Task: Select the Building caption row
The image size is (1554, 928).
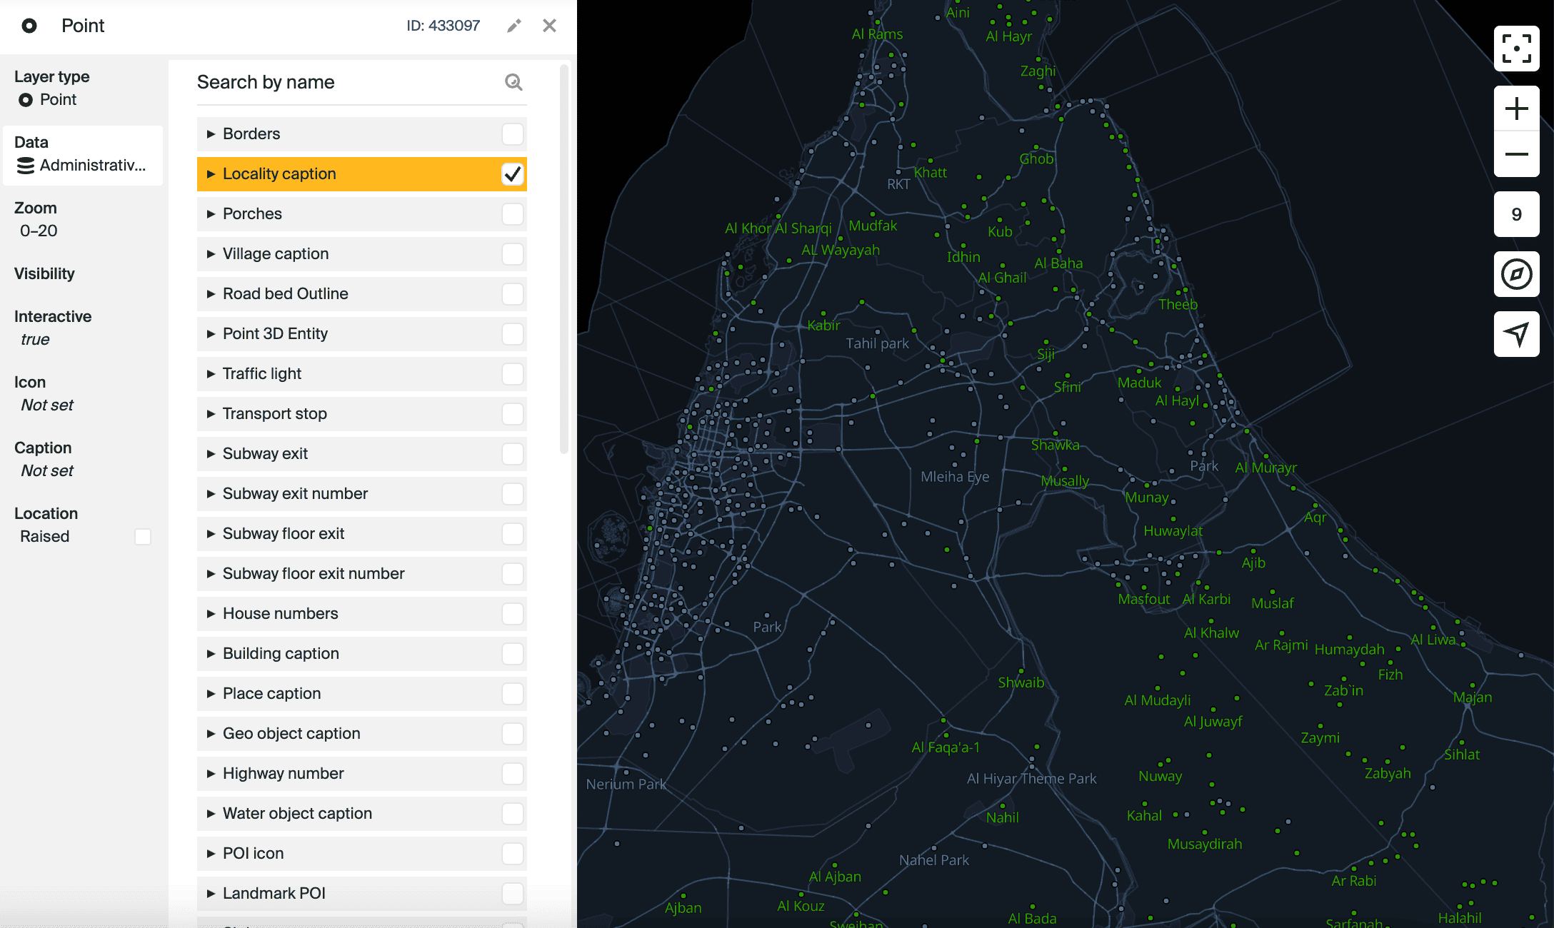Action: 281,654
